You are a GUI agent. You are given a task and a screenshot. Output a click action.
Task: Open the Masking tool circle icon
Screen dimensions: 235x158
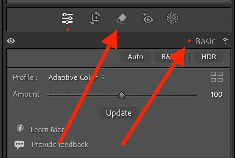pos(172,18)
